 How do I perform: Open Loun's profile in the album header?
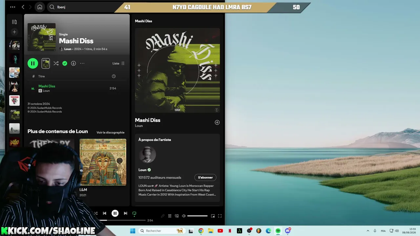68,49
